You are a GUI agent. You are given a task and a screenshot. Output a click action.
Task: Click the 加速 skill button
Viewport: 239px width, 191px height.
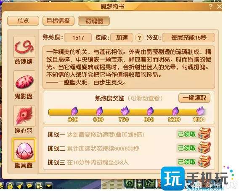(122, 38)
